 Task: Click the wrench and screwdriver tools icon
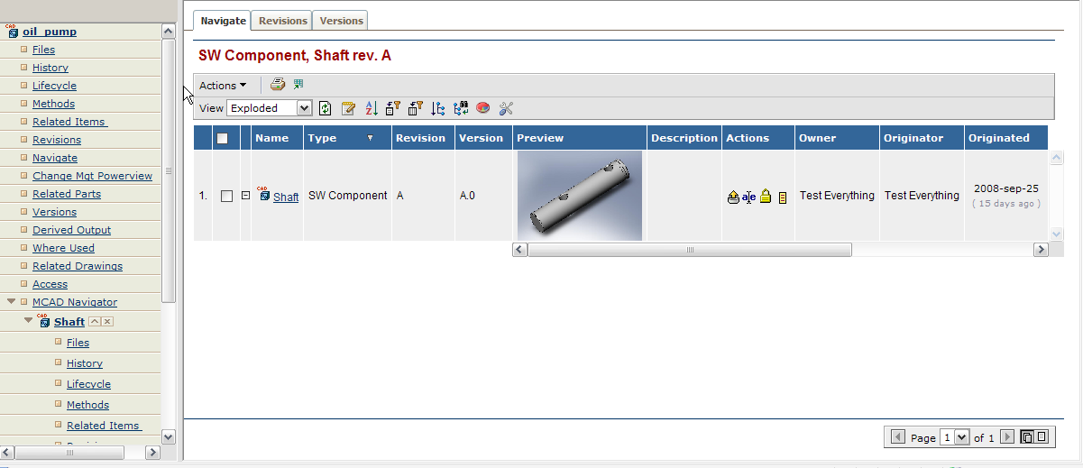coord(506,108)
